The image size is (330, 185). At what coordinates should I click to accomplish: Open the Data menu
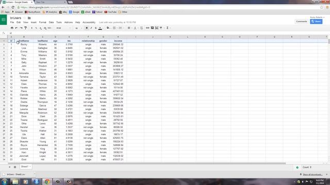point(51,22)
